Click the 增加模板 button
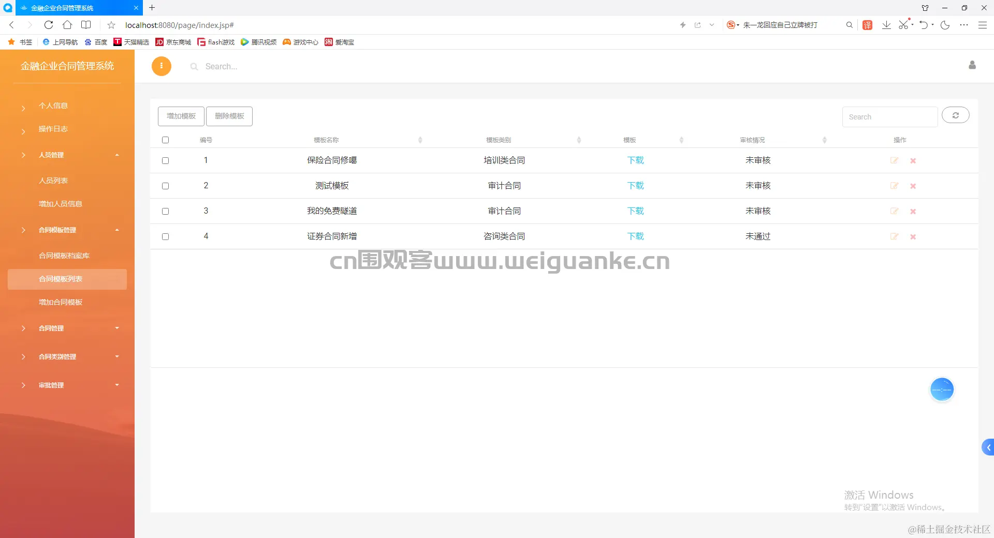 coord(181,116)
